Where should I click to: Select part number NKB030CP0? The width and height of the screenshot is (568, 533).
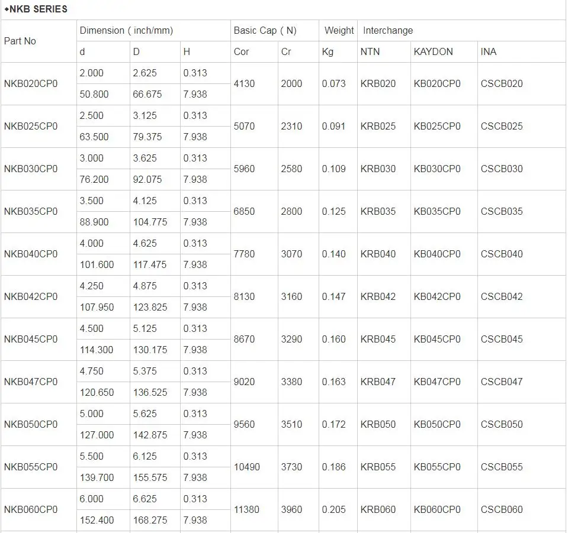31,169
